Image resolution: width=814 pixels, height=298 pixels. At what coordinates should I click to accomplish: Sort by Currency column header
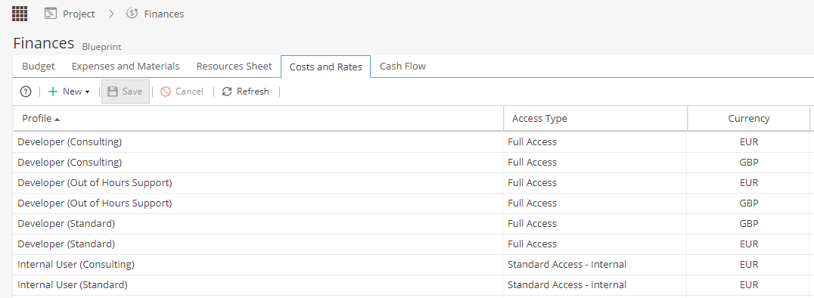(749, 119)
